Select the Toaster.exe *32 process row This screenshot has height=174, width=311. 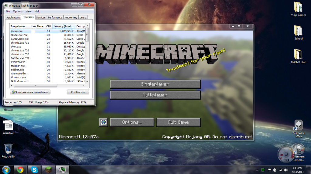48,58
